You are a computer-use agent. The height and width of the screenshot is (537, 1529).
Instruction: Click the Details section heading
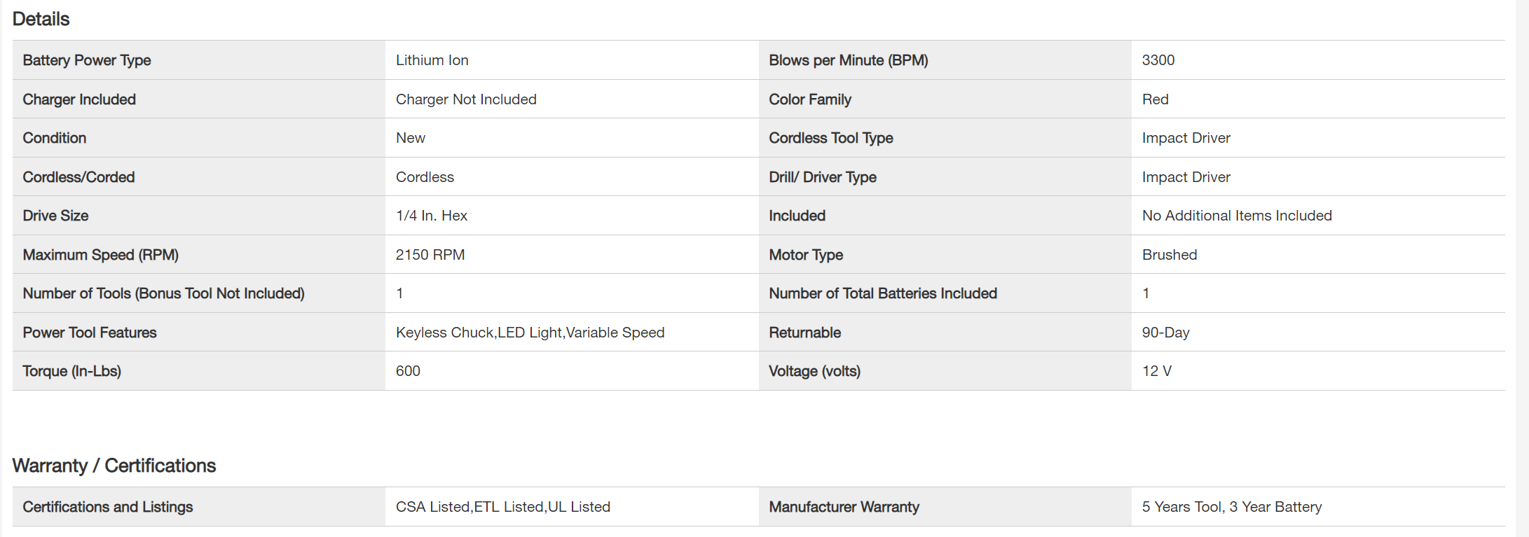click(x=41, y=19)
